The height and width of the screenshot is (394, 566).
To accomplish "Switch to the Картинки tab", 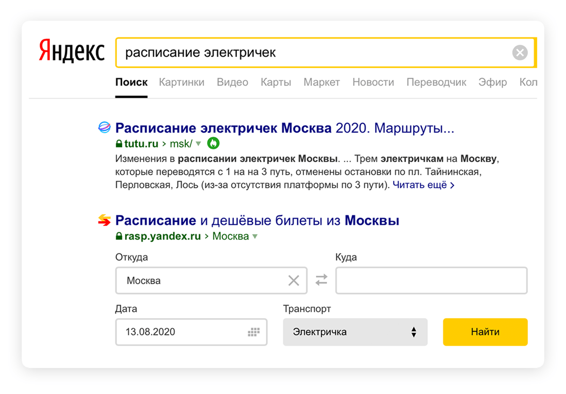I will pos(182,82).
